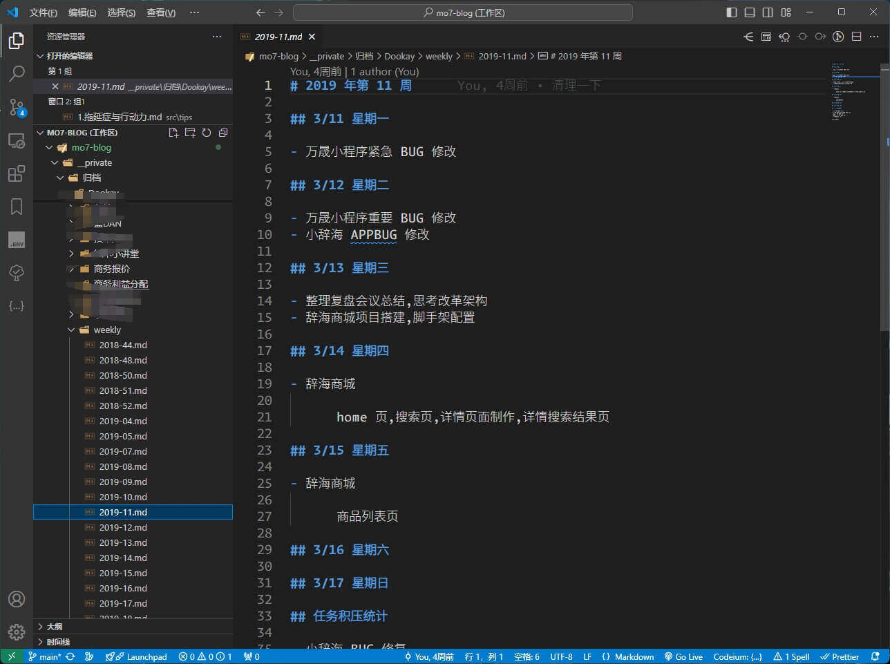Open the 文件(F) menu
The height and width of the screenshot is (664, 890).
point(44,12)
